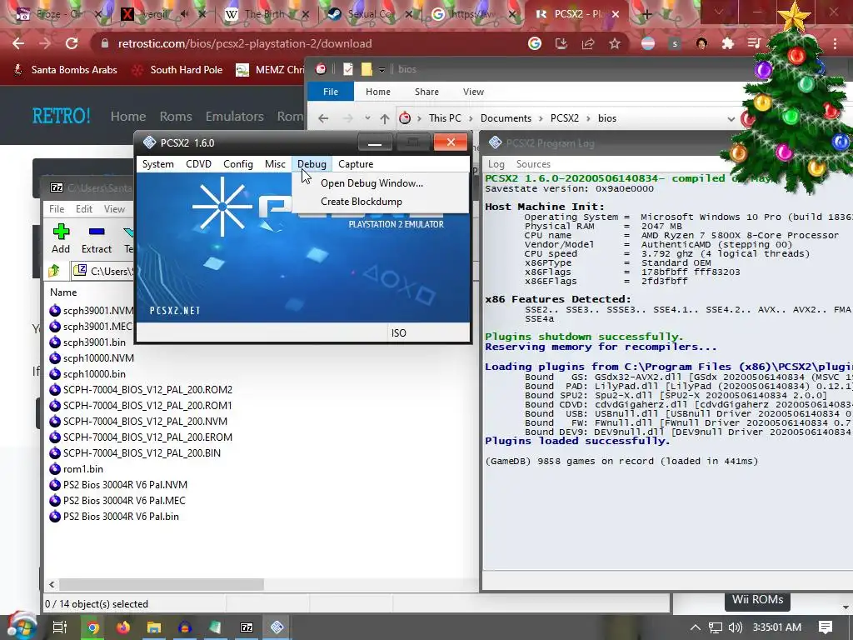Click Explorer back arrow button

click(x=323, y=118)
